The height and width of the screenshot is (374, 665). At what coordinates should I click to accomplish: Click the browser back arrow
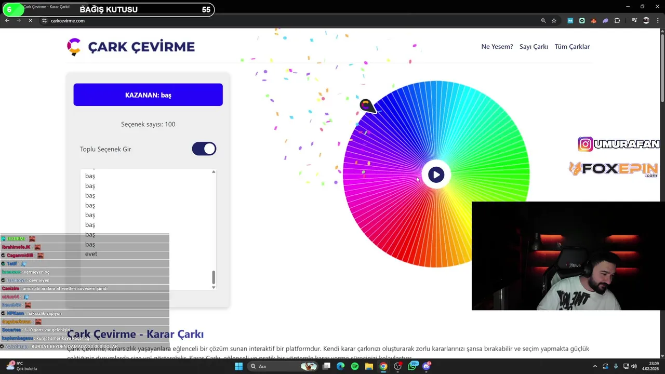click(x=7, y=21)
